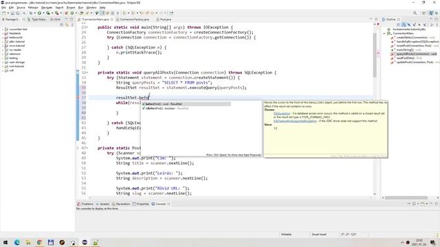Select the Debug perspective button
This screenshot has width=440, height=247.
(437, 13)
